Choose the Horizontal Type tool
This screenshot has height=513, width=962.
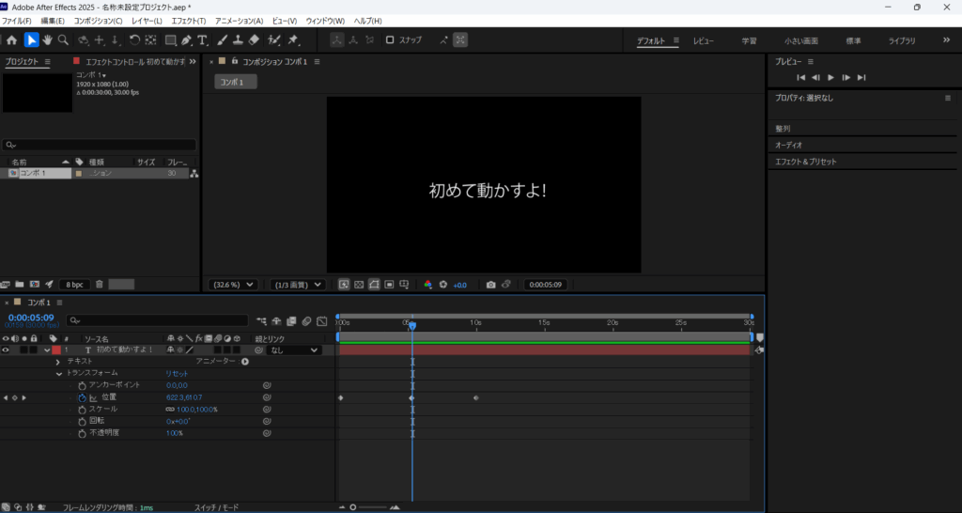pos(203,40)
